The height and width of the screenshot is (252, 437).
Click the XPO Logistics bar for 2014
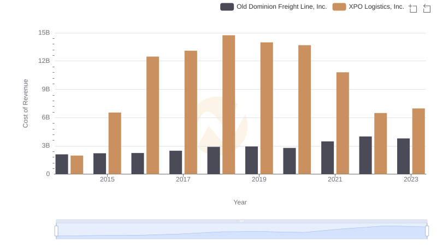coord(77,165)
